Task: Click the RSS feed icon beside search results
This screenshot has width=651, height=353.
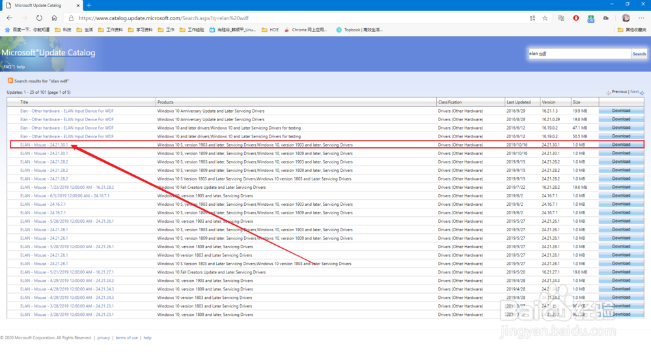Action: point(10,81)
